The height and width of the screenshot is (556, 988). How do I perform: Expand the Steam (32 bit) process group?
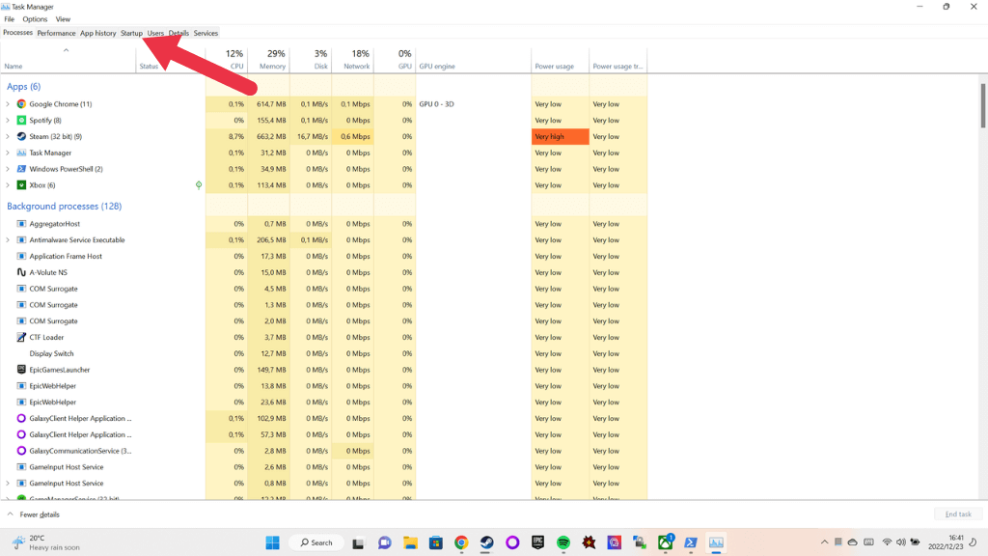click(8, 137)
